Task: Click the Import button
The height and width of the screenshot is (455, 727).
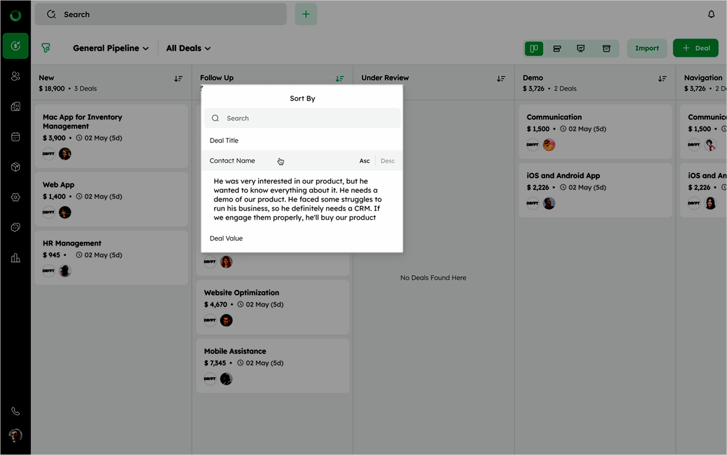Action: (647, 48)
